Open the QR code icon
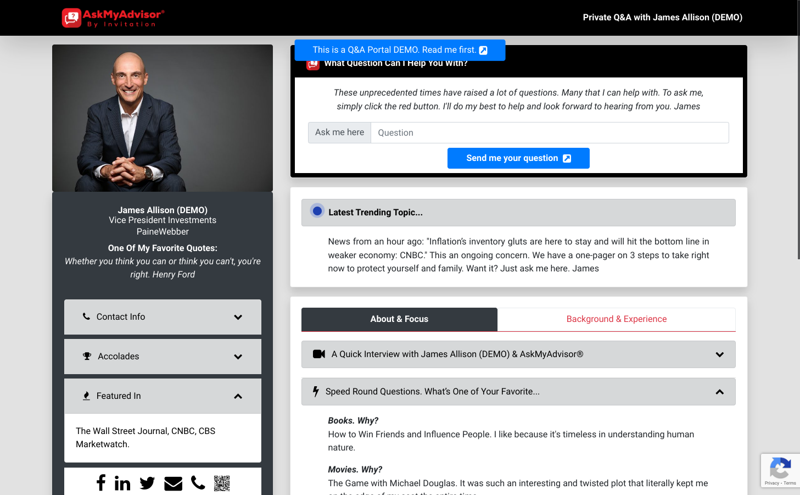 pyautogui.click(x=222, y=483)
